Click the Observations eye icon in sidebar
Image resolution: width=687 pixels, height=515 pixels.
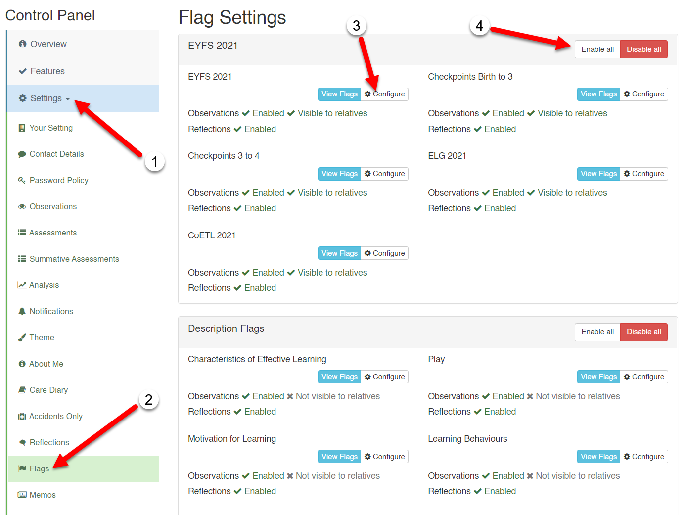tap(22, 207)
